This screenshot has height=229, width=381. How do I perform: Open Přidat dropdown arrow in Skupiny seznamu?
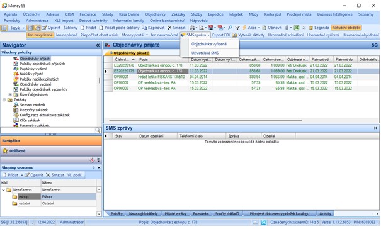click(21, 175)
